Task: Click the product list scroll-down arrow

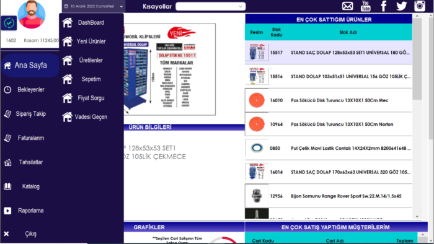Action: tap(417, 217)
